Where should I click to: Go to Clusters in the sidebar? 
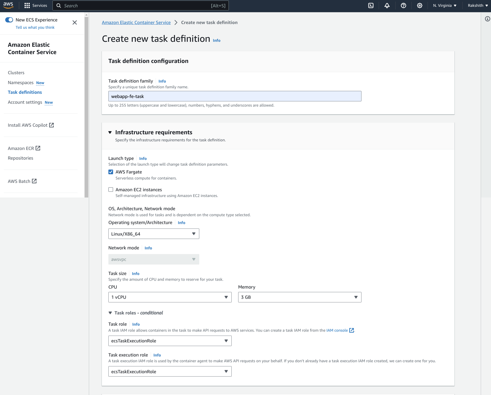coord(16,73)
